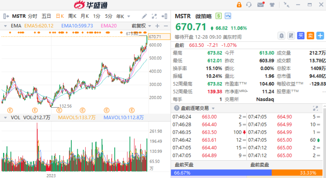Image resolution: width=326 pixels, height=178 pixels.
Task: Click the orange lock icon in title bar
Action: coord(239,5)
